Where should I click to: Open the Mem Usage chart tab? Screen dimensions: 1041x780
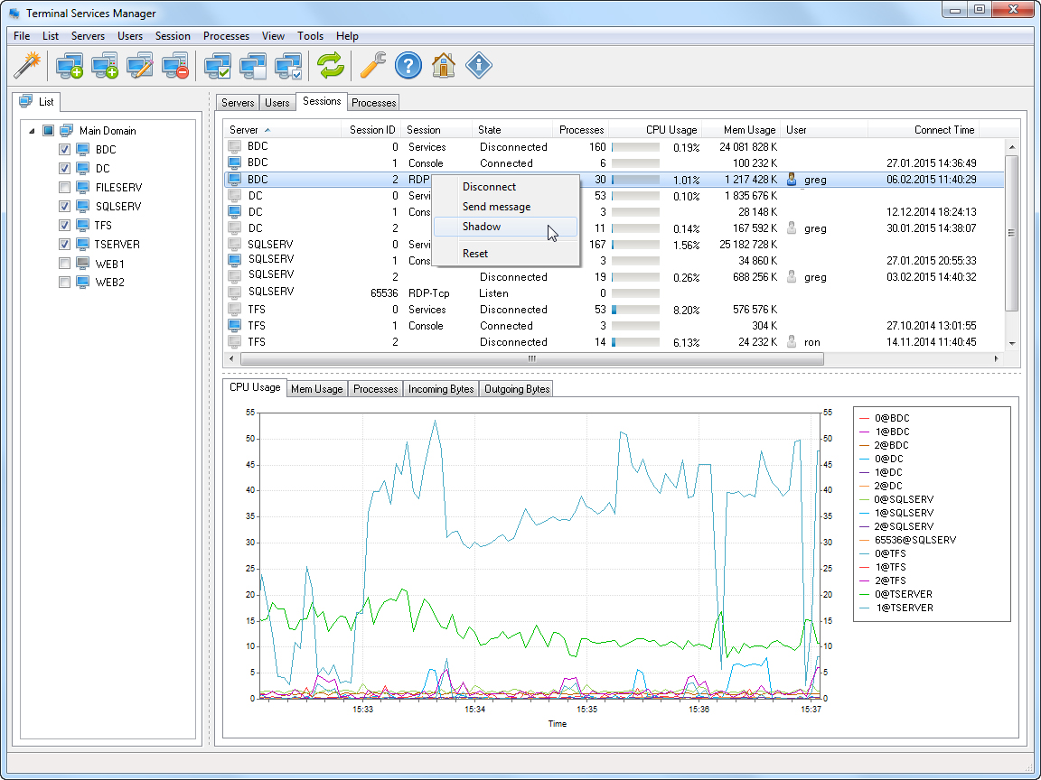[316, 389]
